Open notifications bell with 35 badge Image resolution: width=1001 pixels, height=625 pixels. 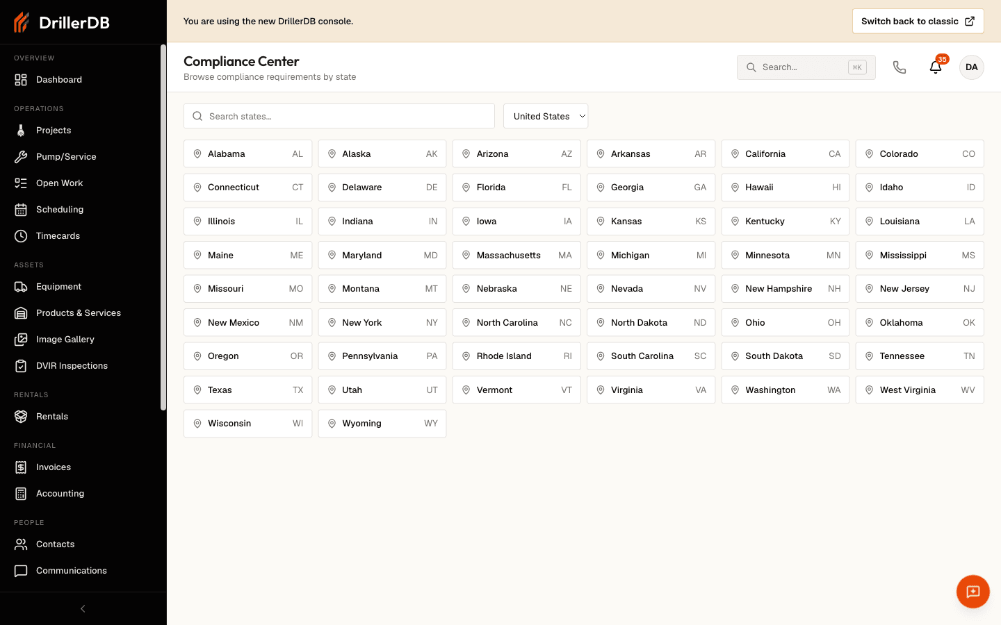(936, 67)
